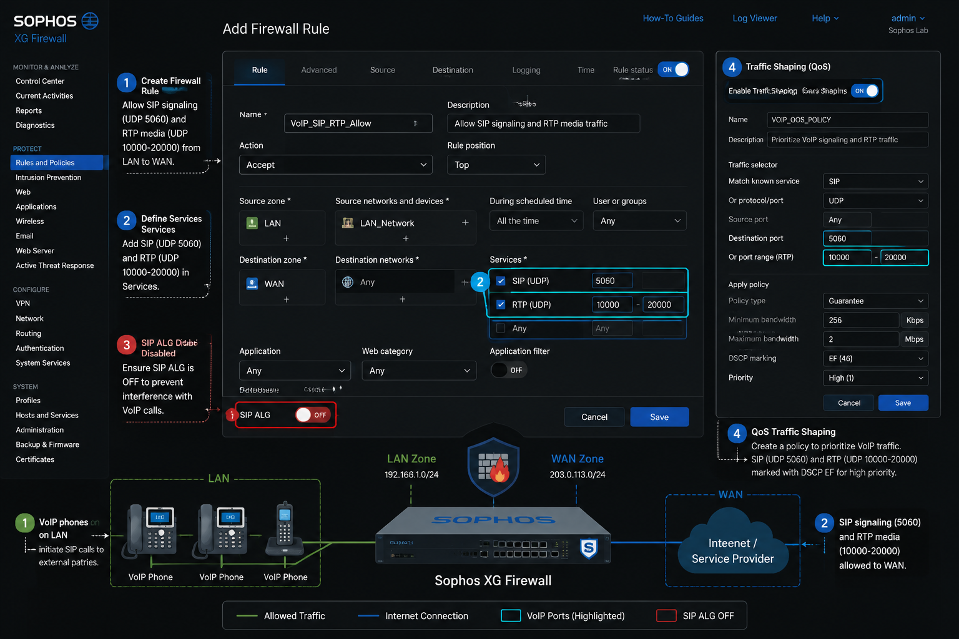The height and width of the screenshot is (639, 959).
Task: Open the User or groups dropdown
Action: pyautogui.click(x=639, y=221)
